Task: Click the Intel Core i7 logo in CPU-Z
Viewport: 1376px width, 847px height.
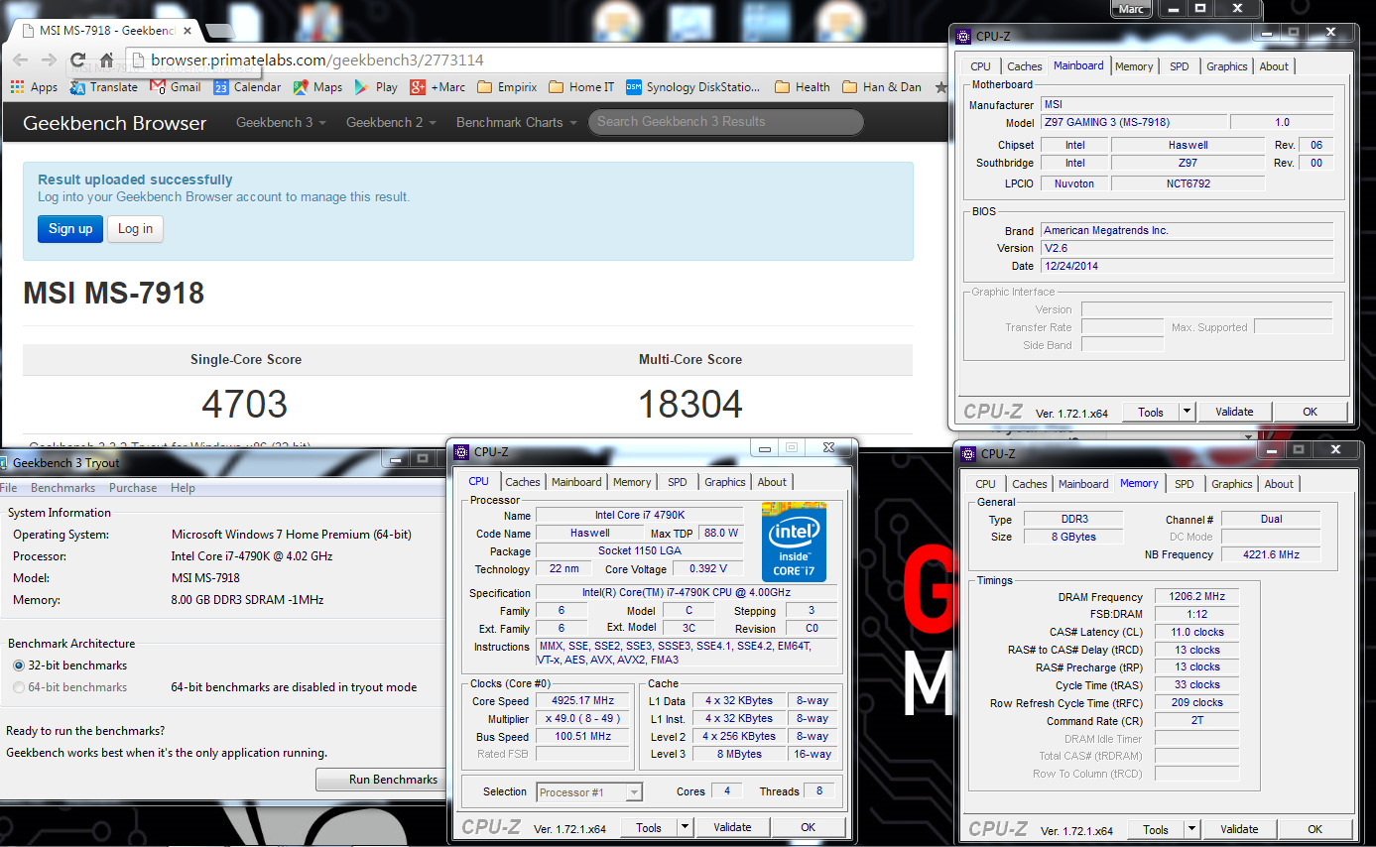Action: [794, 541]
